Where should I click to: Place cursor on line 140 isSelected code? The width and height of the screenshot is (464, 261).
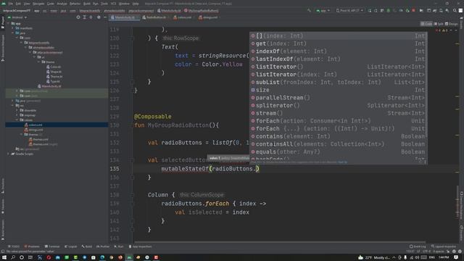pos(204,212)
